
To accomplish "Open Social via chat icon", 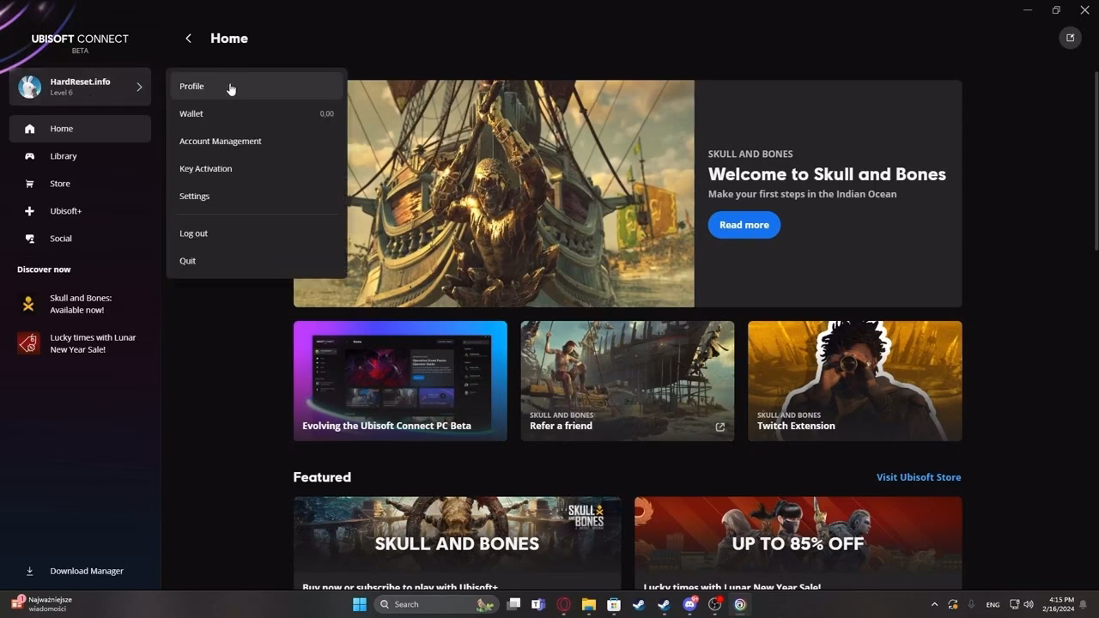I will 30,239.
